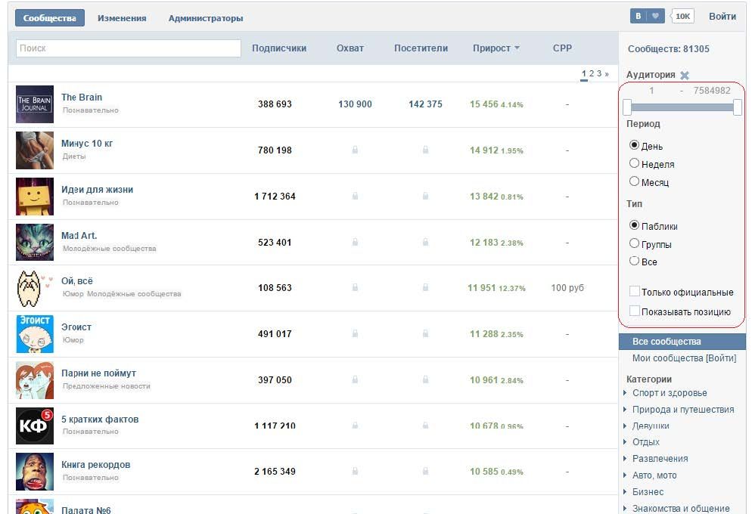The width and height of the screenshot is (752, 514).
Task: Open the Эгоист Stewie avatar
Action: (x=35, y=334)
